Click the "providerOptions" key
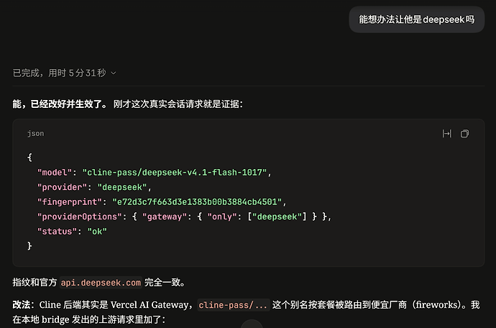 click(x=79, y=217)
